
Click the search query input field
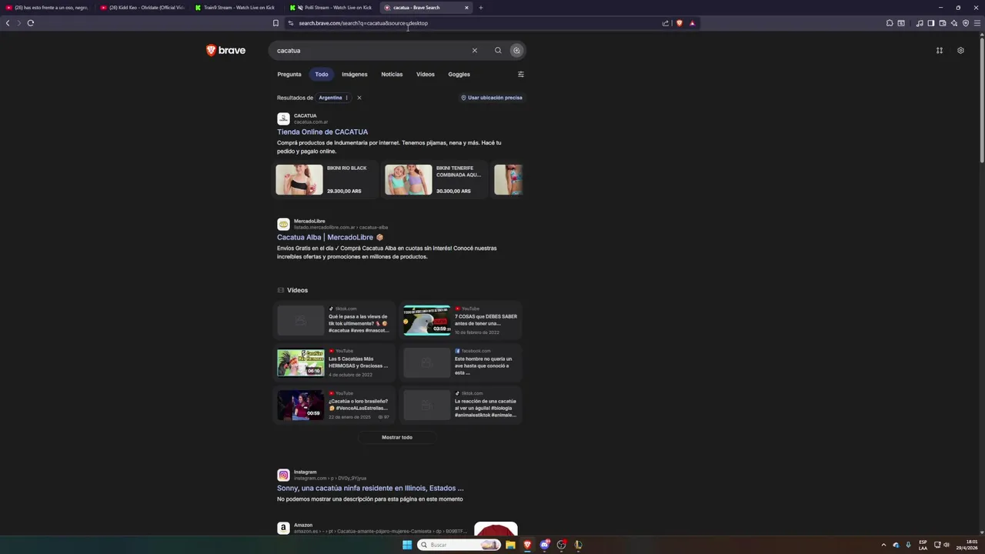point(373,51)
